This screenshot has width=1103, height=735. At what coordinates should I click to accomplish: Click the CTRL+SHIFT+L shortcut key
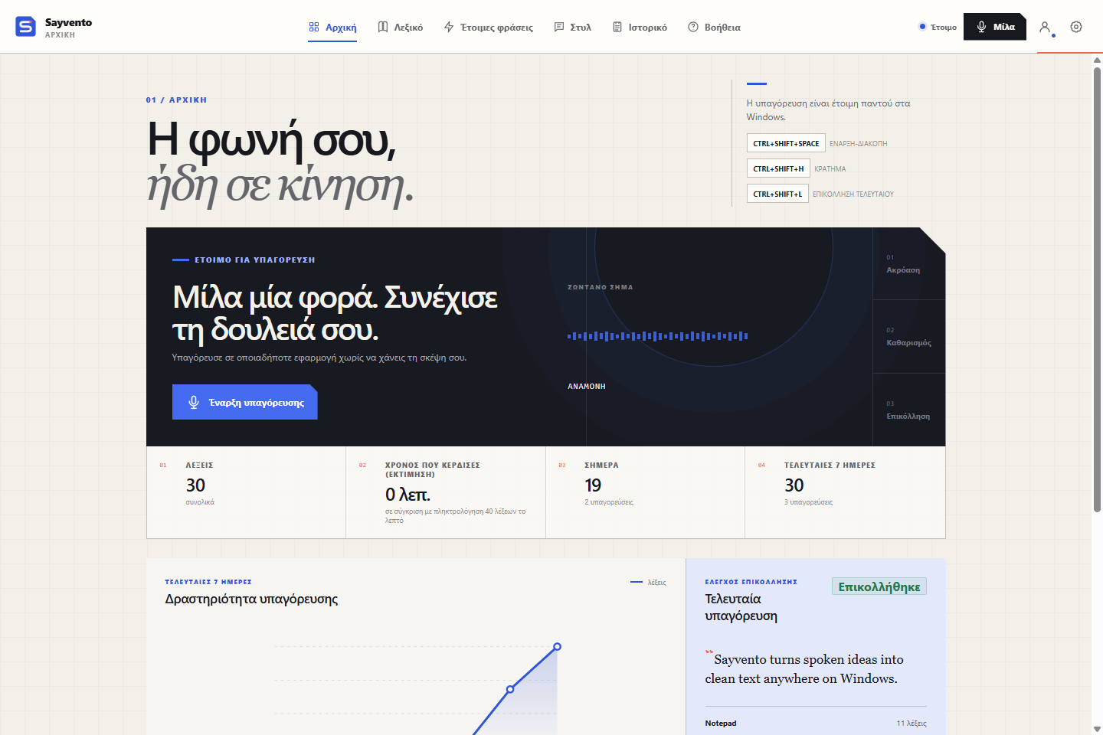click(777, 194)
